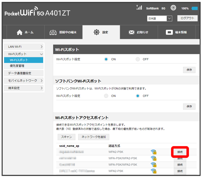Select ON for Wi-Fiスポット設定

[106, 59]
